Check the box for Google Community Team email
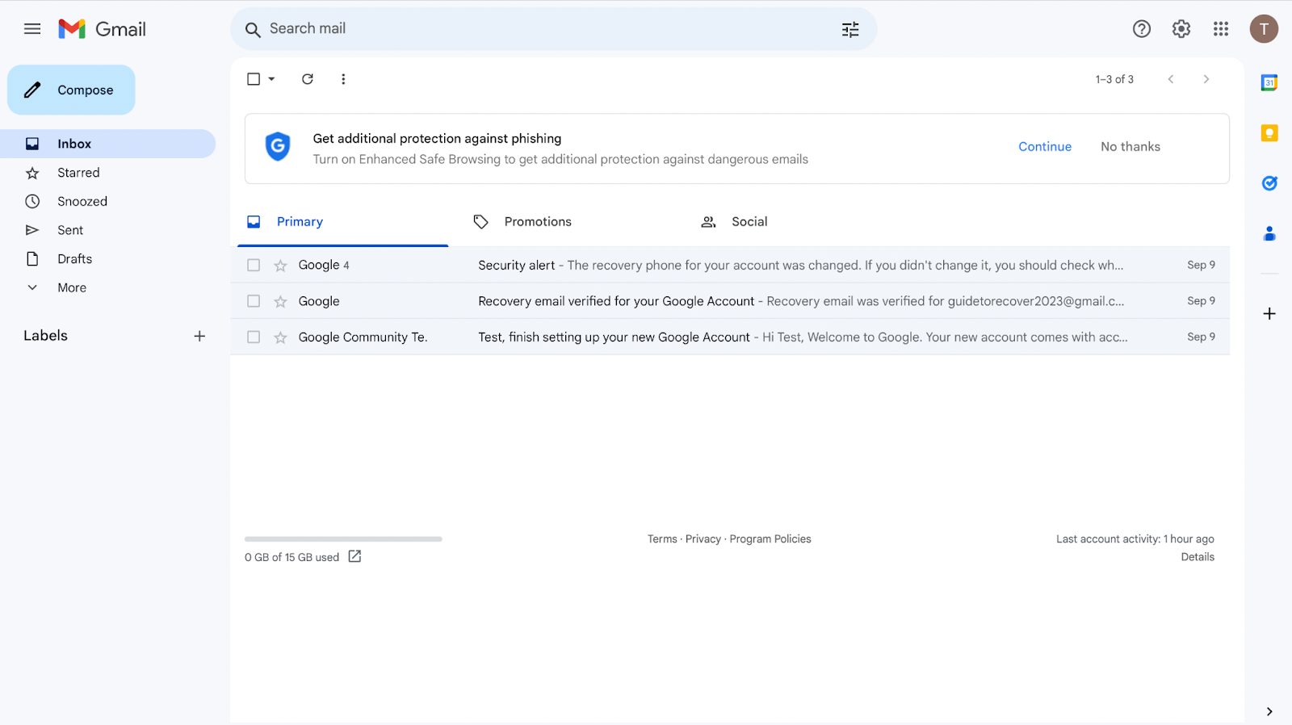This screenshot has height=725, width=1292. click(x=254, y=337)
